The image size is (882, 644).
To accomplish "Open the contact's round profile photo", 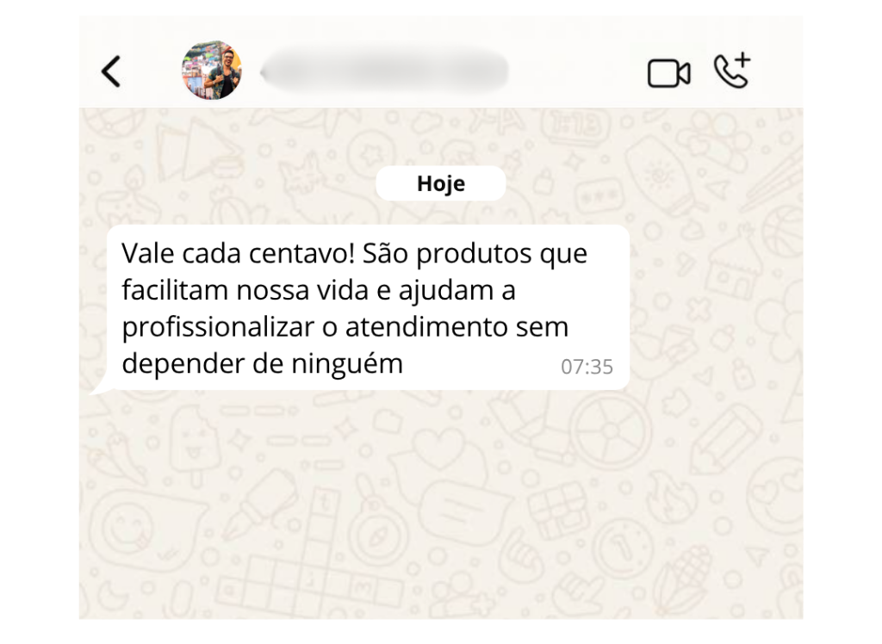I will pyautogui.click(x=212, y=71).
